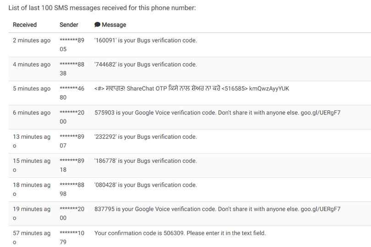Click sender number ending in 8905
Screen dimensions: 371x247
click(x=72, y=45)
